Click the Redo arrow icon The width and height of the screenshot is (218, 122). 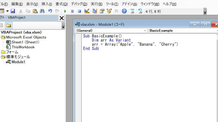coord(57,11)
